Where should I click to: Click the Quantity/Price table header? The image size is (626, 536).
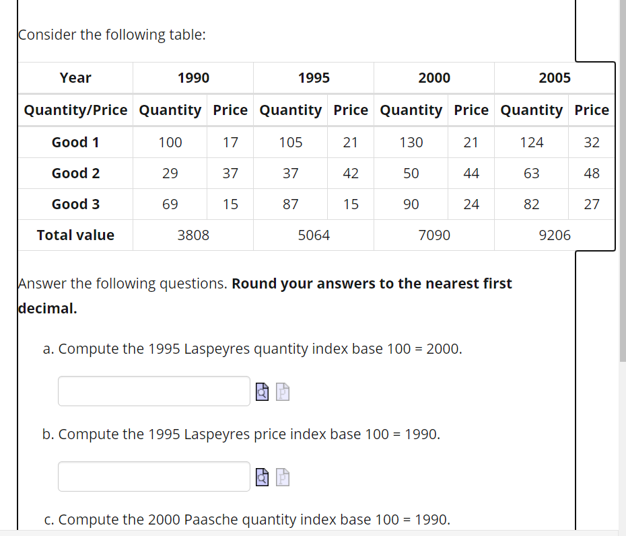(75, 110)
